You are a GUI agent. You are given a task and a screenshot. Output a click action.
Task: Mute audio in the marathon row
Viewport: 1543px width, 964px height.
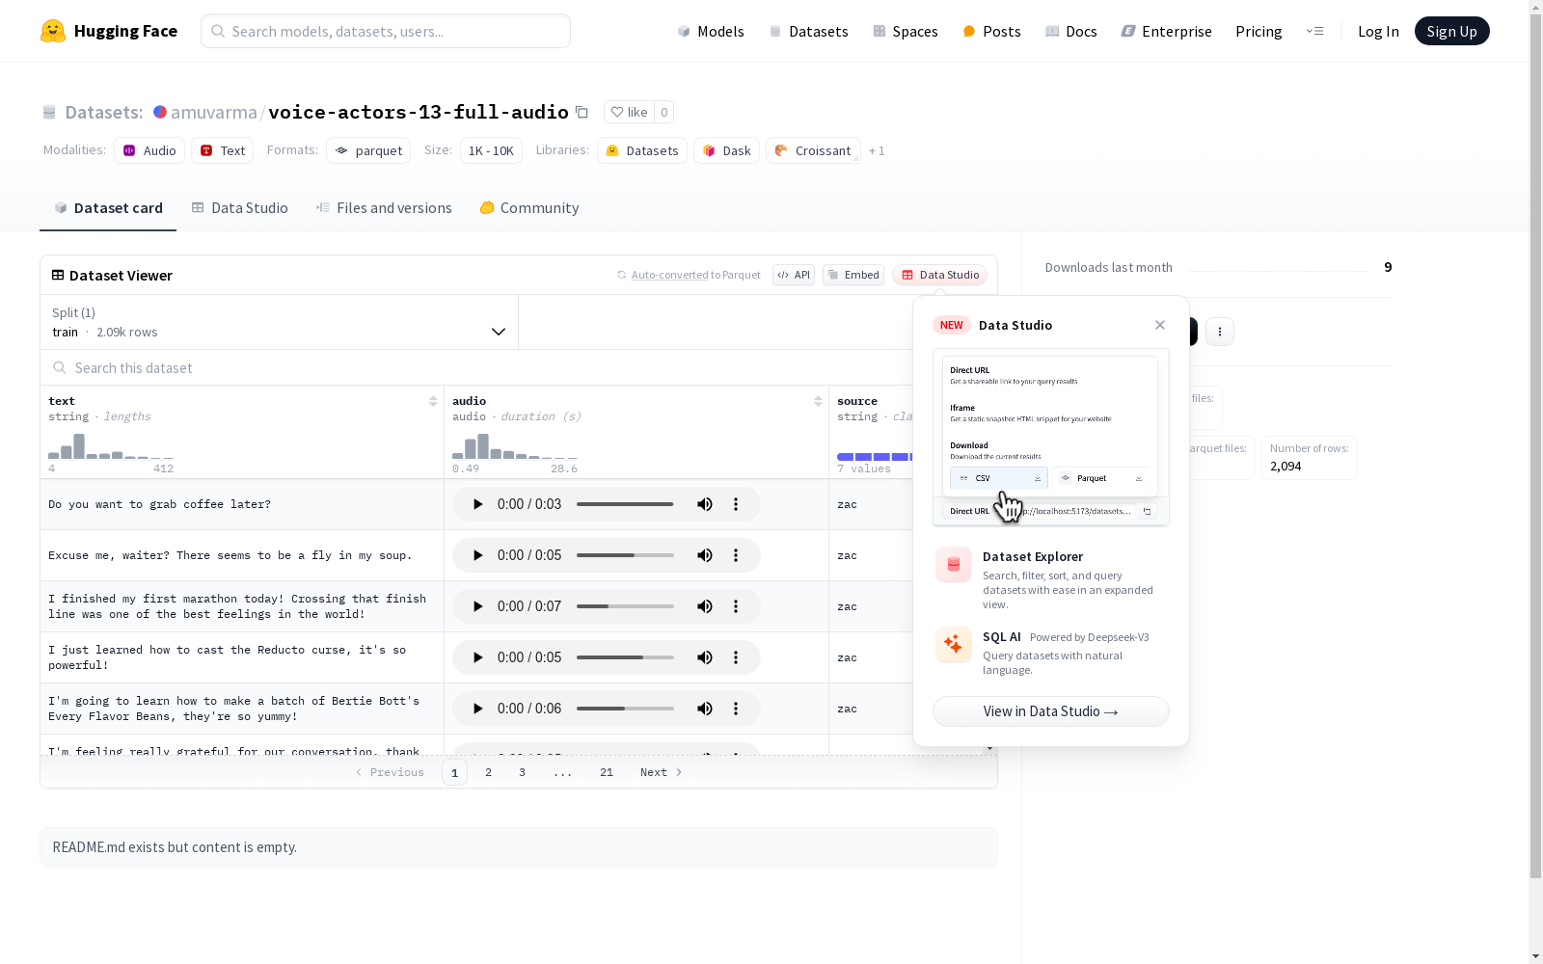(x=705, y=606)
